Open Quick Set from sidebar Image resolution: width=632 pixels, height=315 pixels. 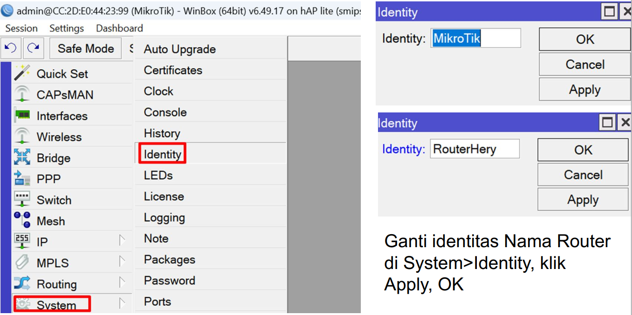coord(62,74)
